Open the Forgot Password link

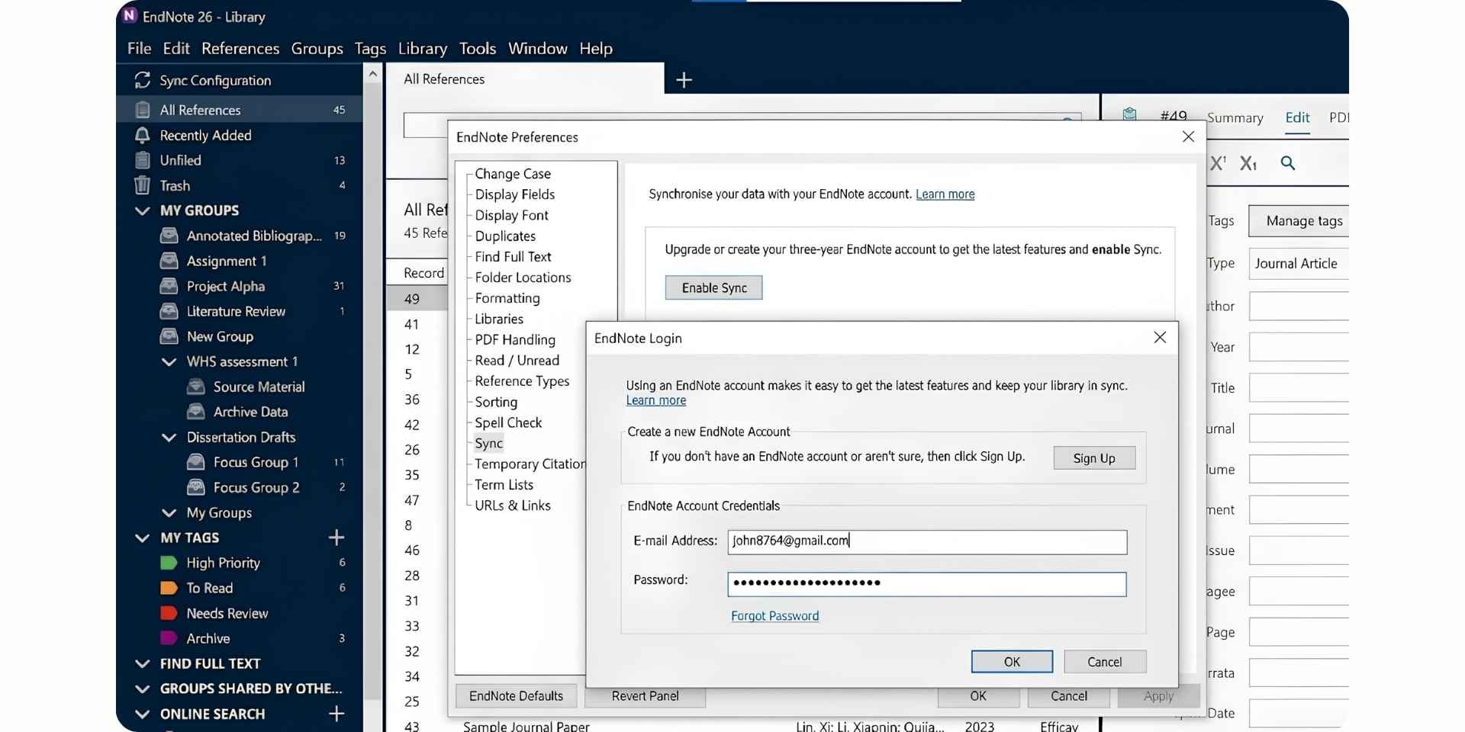(x=774, y=616)
